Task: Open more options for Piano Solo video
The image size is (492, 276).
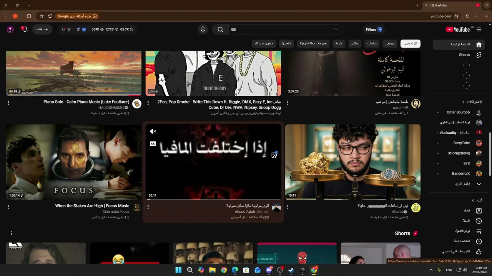Action: (8, 103)
